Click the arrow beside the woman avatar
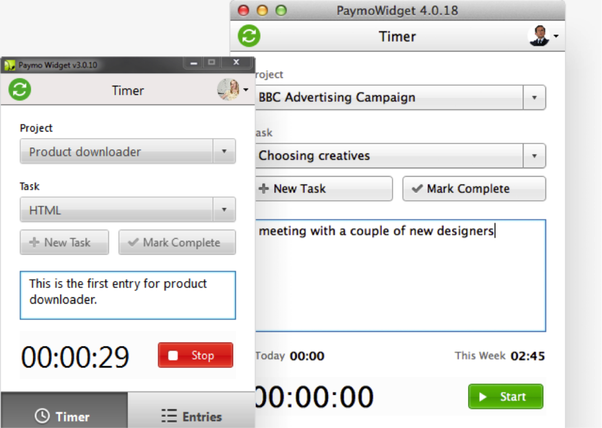This screenshot has height=428, width=602. (x=246, y=90)
